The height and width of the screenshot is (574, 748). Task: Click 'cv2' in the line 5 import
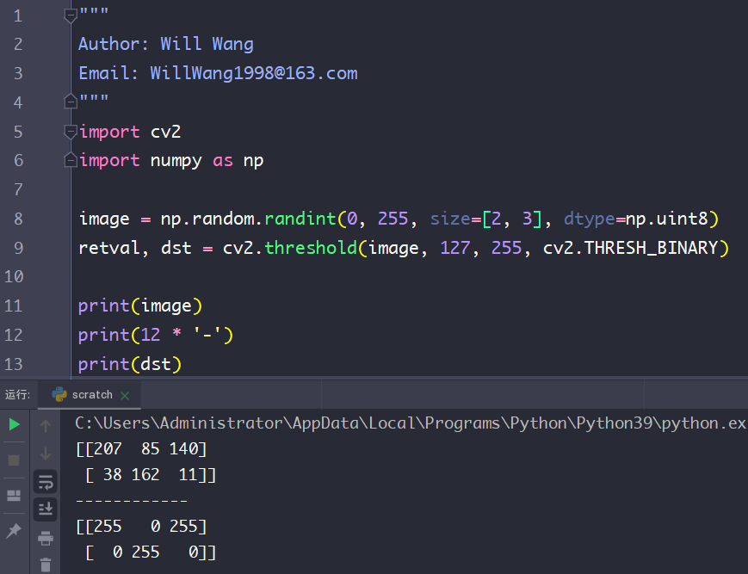pyautogui.click(x=165, y=132)
